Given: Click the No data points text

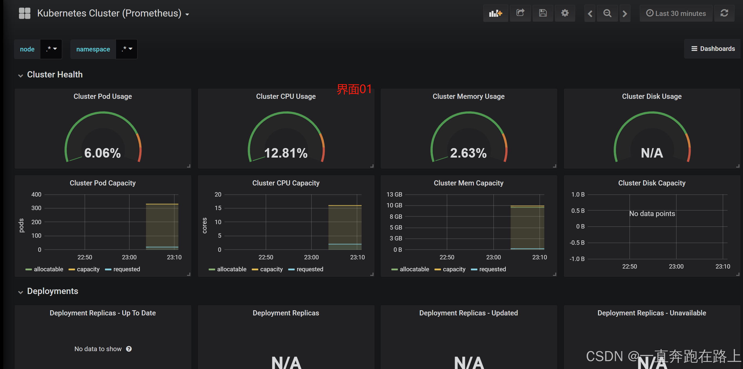Looking at the screenshot, I should pyautogui.click(x=652, y=214).
